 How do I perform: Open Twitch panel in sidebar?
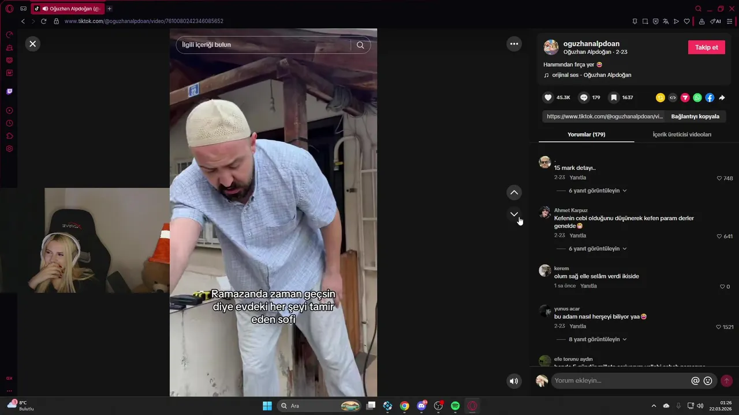[9, 92]
